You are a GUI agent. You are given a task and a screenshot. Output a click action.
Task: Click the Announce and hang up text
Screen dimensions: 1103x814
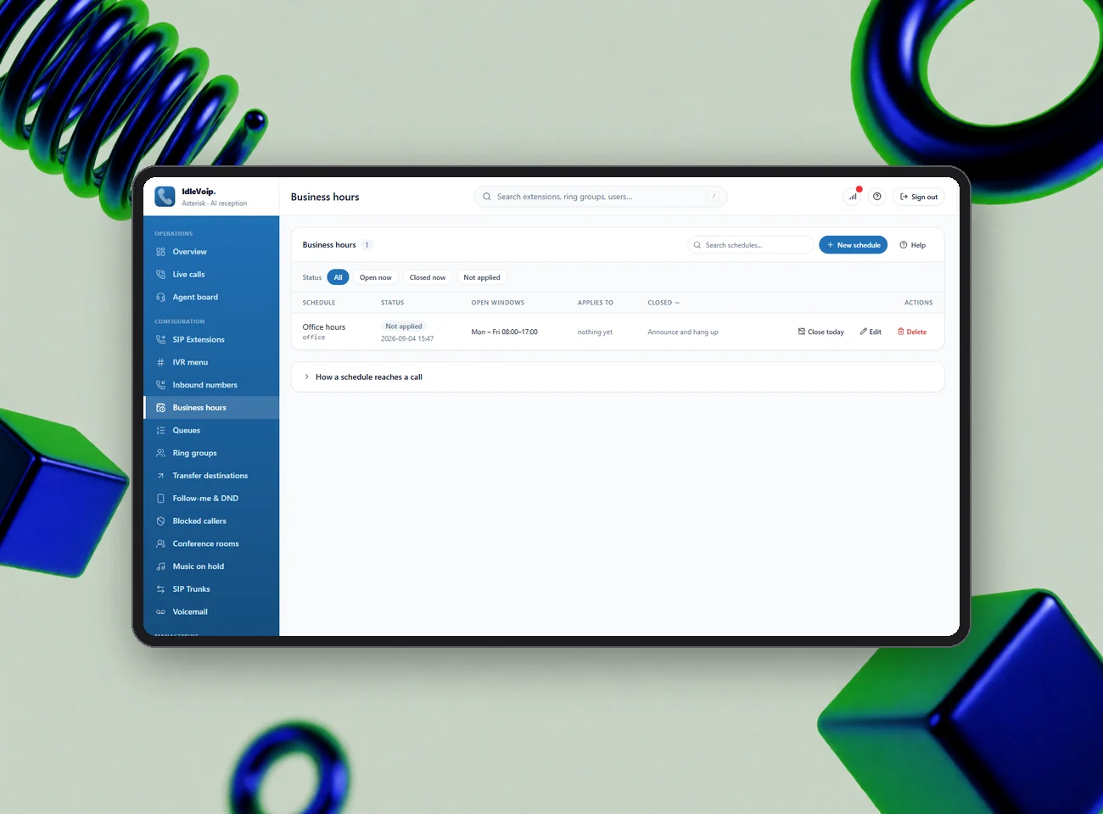pos(683,332)
